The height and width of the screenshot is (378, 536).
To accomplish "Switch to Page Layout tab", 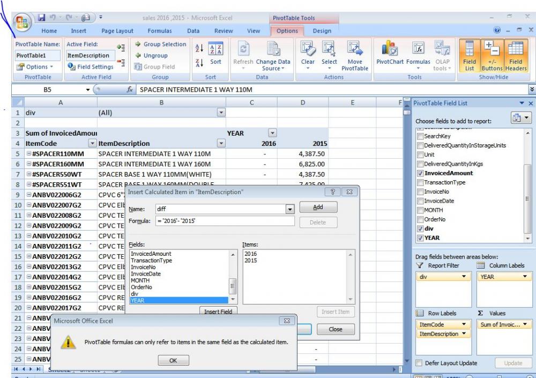I will pos(117,31).
